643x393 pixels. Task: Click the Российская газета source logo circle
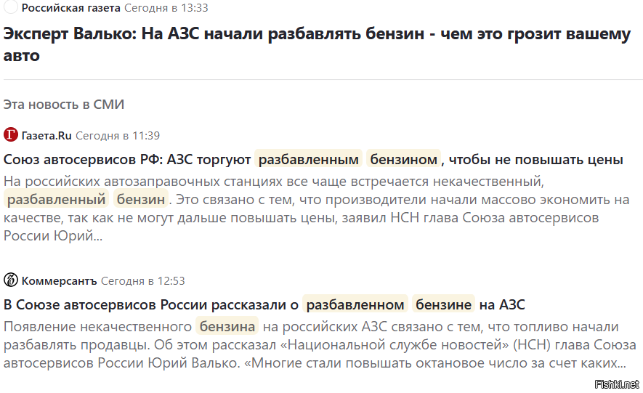tap(10, 8)
